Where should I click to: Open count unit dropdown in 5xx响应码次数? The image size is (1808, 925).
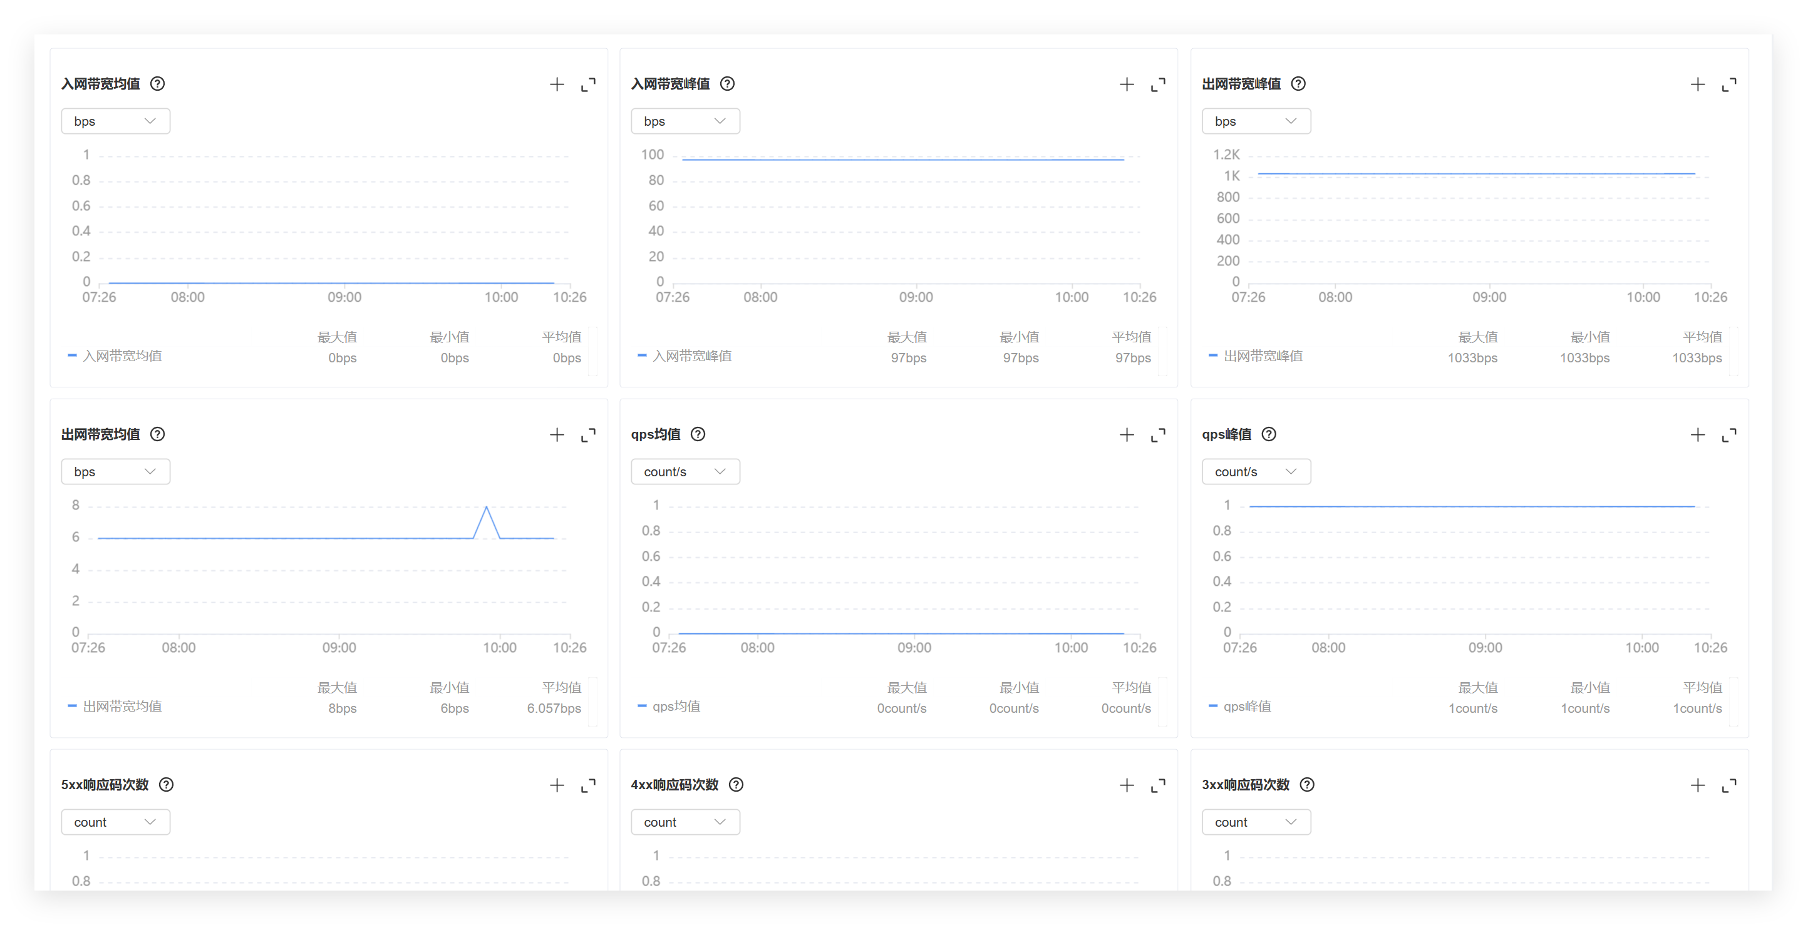[115, 822]
